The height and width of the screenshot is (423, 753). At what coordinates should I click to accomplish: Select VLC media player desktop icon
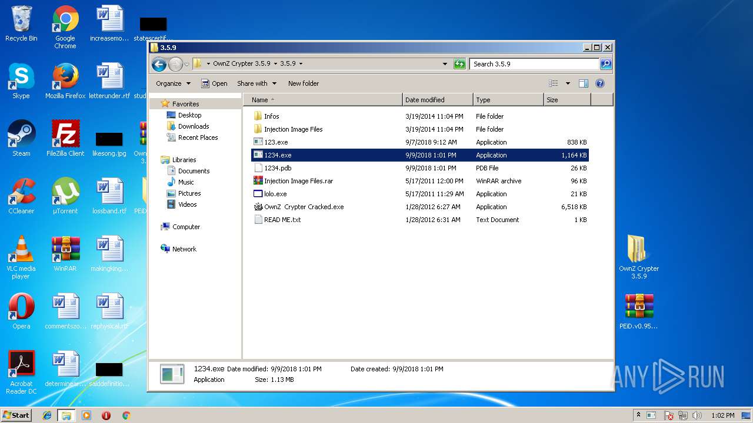(21, 257)
